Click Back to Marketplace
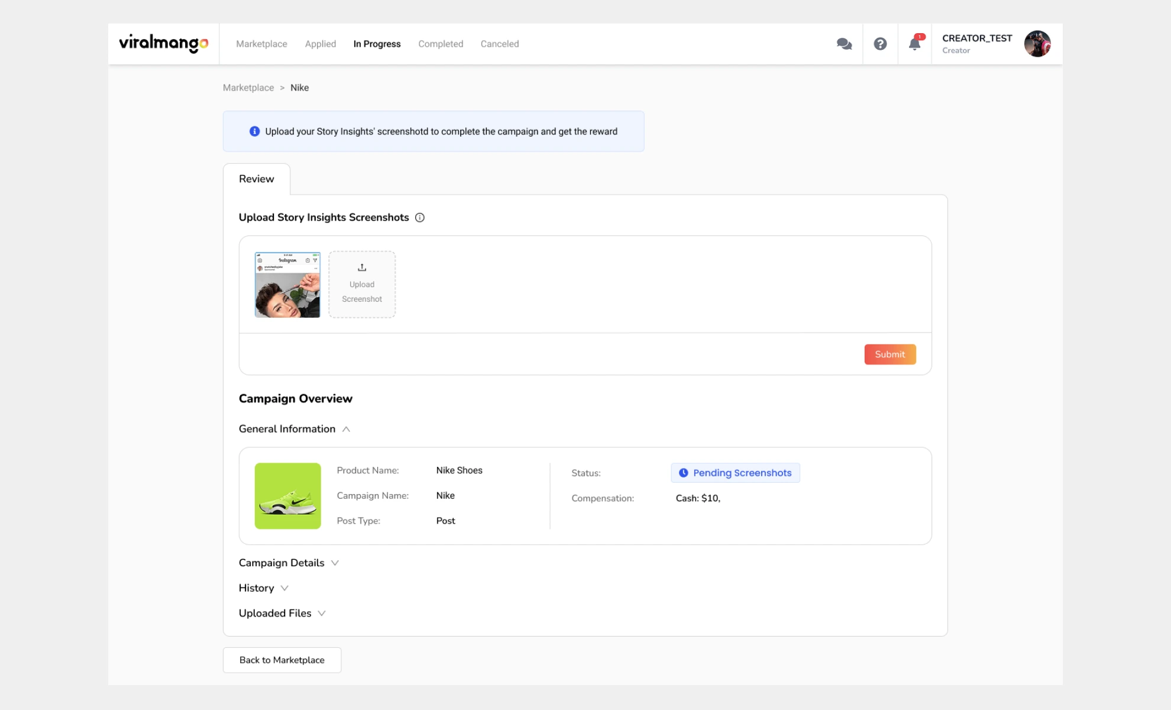The height and width of the screenshot is (710, 1171). coord(282,660)
